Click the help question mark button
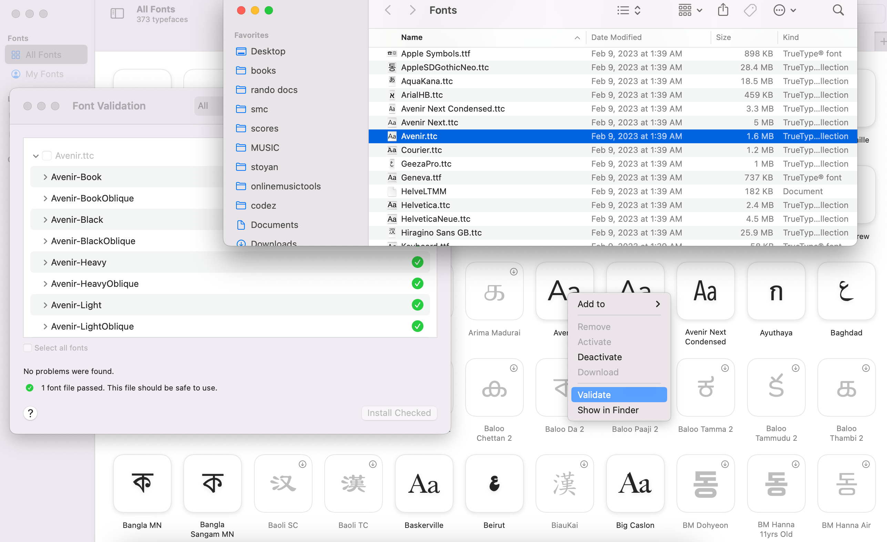887x542 pixels. [30, 413]
